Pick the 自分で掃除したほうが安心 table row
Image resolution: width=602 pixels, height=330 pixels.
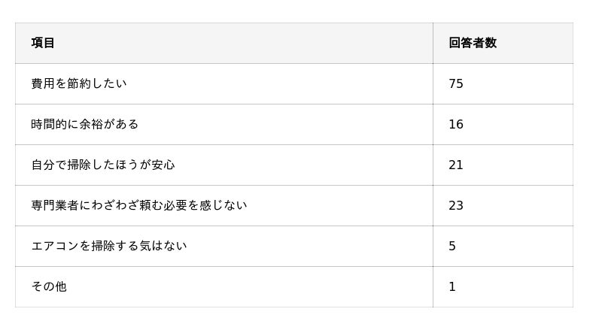(293, 165)
